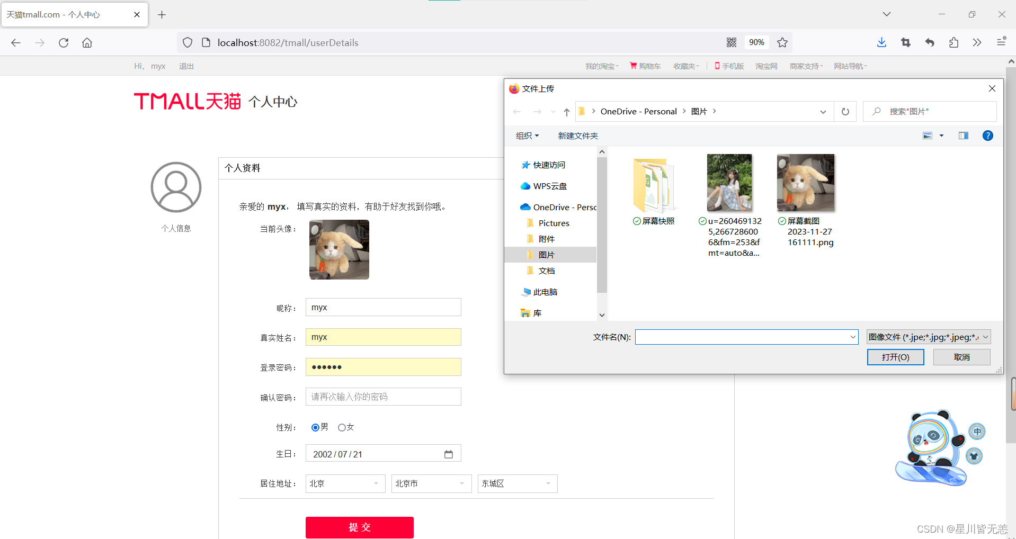Click 取消 to cancel file upload

(961, 357)
